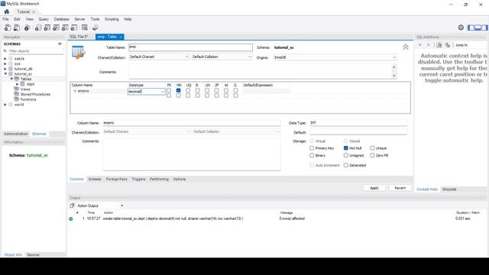The height and width of the screenshot is (275, 489).
Task: Open the Query menu
Action: pos(44,19)
